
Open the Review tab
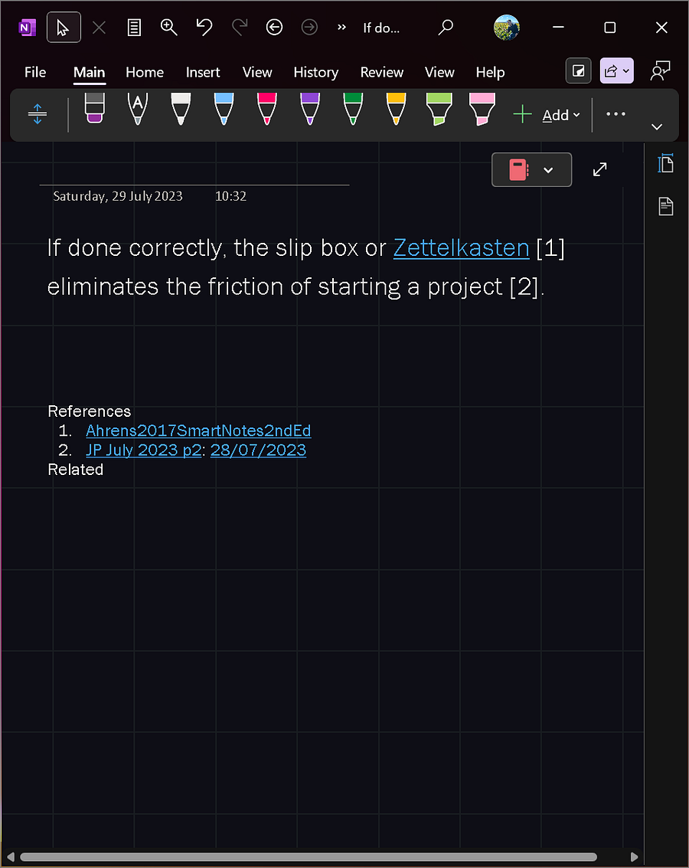(x=381, y=73)
